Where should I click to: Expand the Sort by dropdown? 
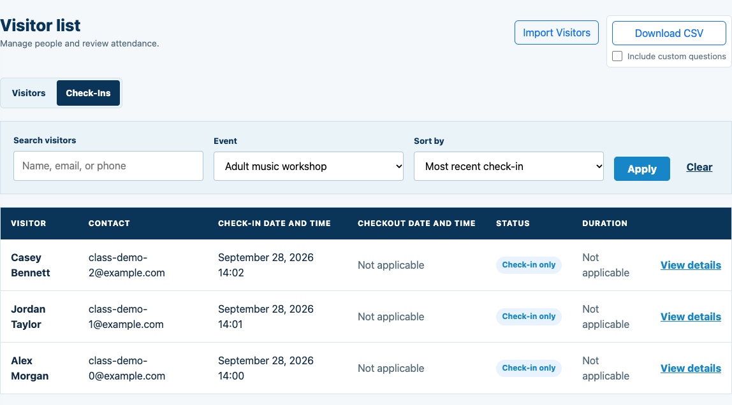coord(508,166)
